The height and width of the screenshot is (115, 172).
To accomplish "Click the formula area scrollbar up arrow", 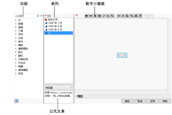I will click(x=170, y=20).
